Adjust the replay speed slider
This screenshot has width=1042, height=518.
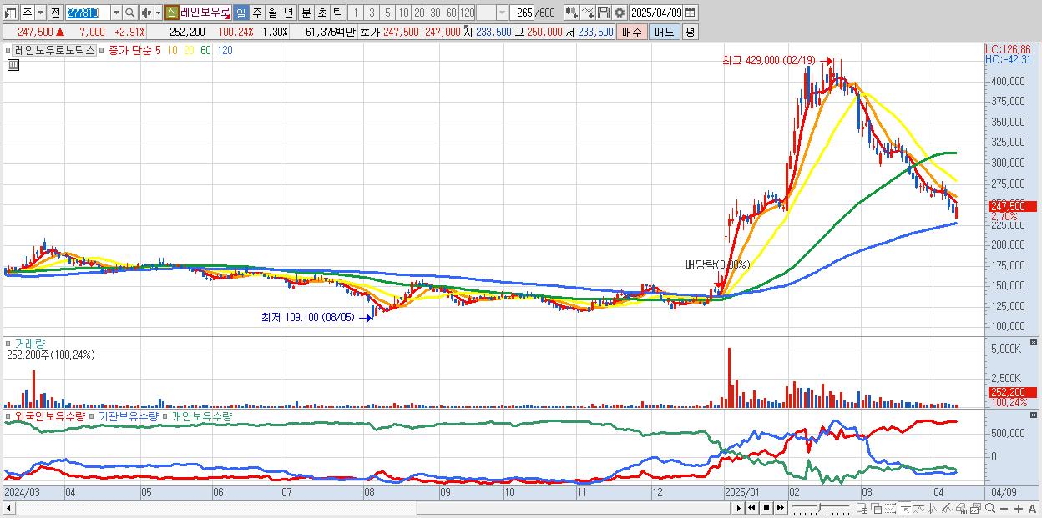pos(821,508)
